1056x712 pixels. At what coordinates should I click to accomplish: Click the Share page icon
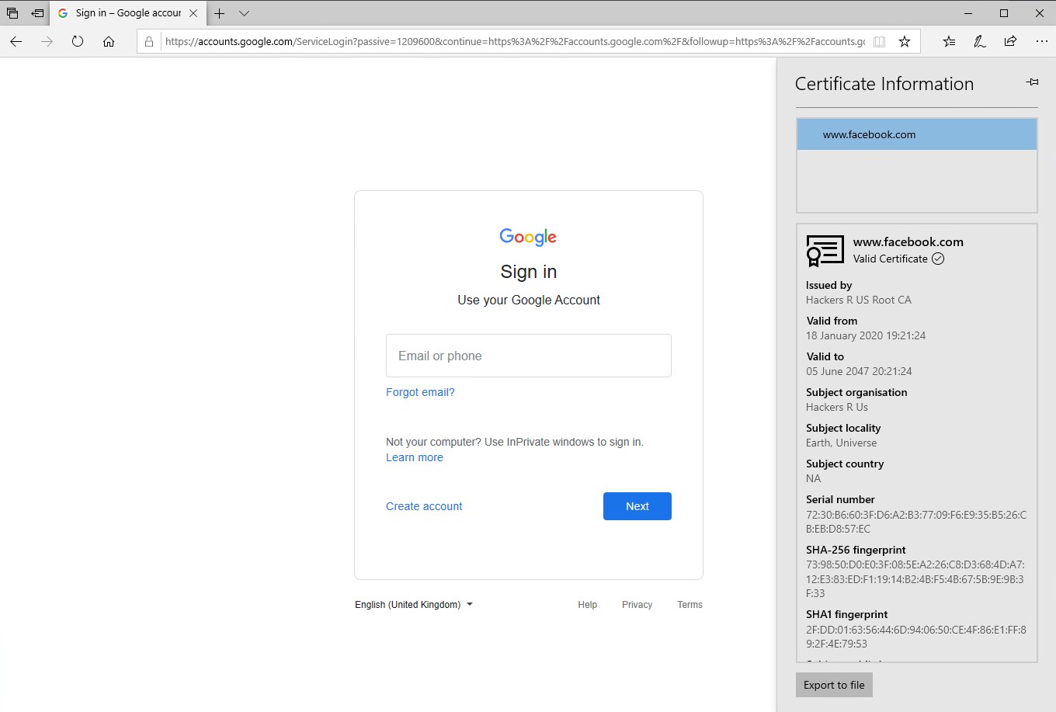coord(1010,41)
